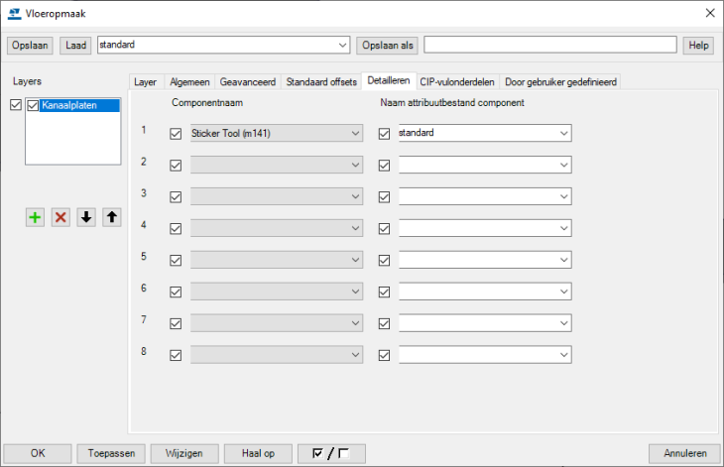Toggle row 8 Componentnaam checkbox
The height and width of the screenshot is (467, 724).
coord(176,355)
